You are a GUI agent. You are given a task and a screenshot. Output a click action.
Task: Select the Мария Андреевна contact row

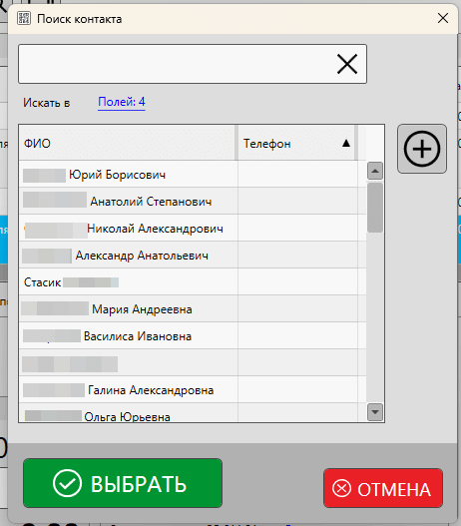[193, 309]
